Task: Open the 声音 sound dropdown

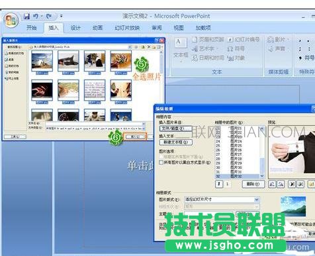Action: click(279, 48)
